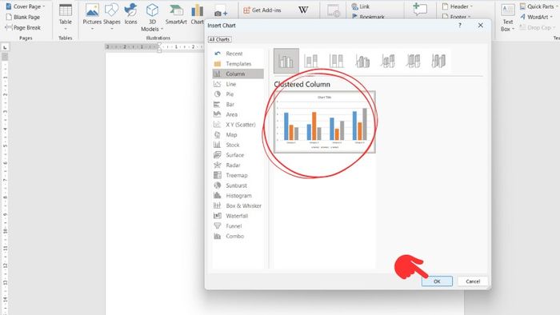Select 3-D Stacked Column subtype icon
Viewport: 560px width, 315px height.
[388, 61]
